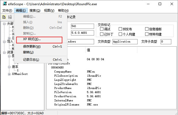The image size is (178, 115).
Task: Collapse the 头部 tree node
Action: [x=4, y=24]
